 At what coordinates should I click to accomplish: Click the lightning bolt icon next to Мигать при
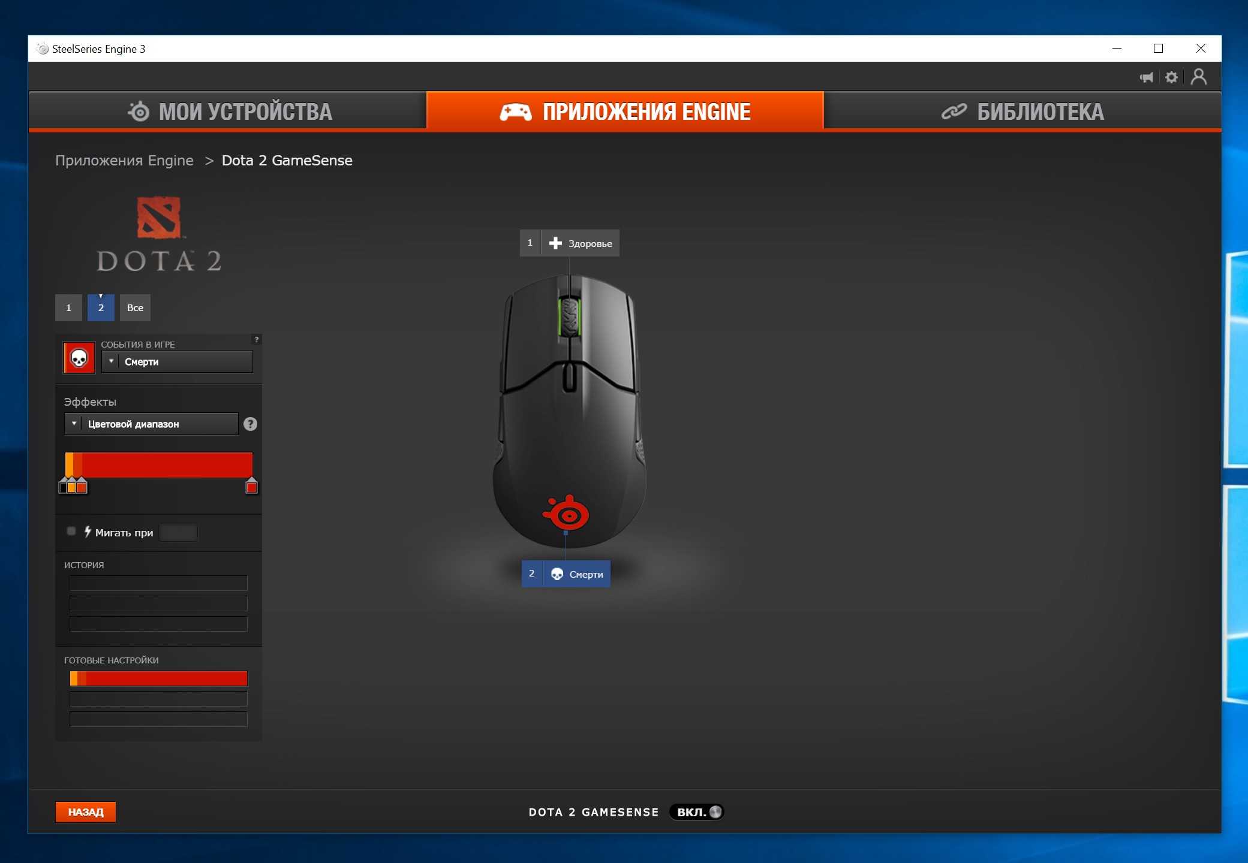(88, 532)
